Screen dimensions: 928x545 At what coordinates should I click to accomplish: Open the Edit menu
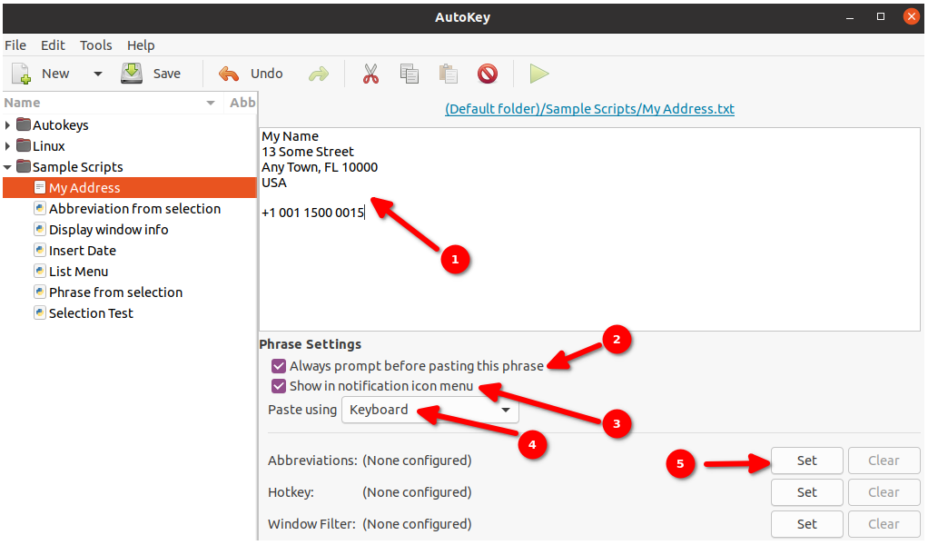pyautogui.click(x=53, y=45)
